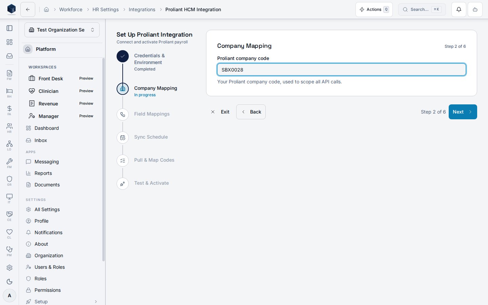This screenshot has width=488, height=305.
Task: Open the assistant bot icon in header
Action: tap(475, 9)
